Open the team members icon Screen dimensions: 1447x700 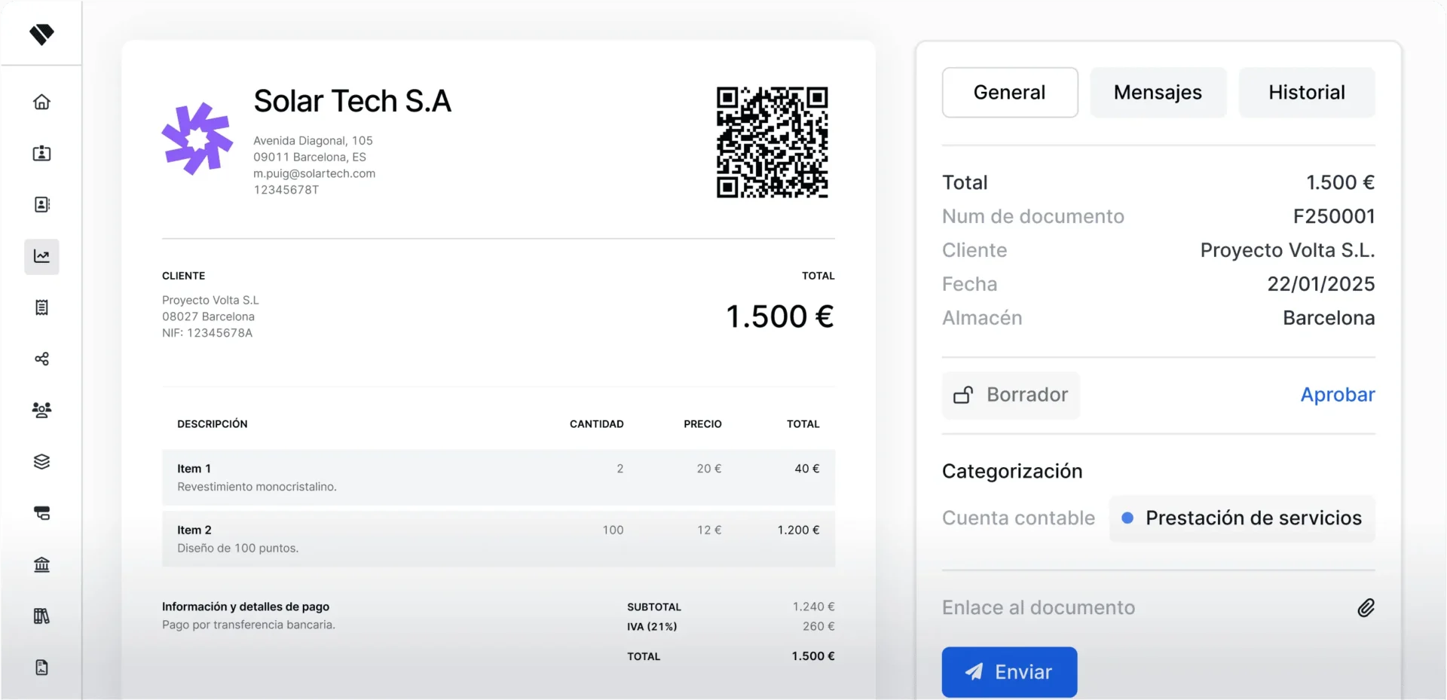(42, 411)
